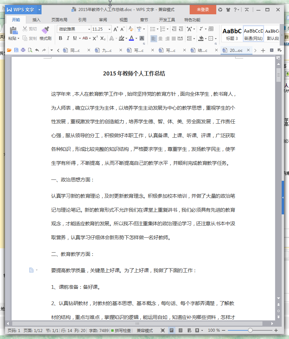Decrease indent icon in paragraph group

coord(174,29)
